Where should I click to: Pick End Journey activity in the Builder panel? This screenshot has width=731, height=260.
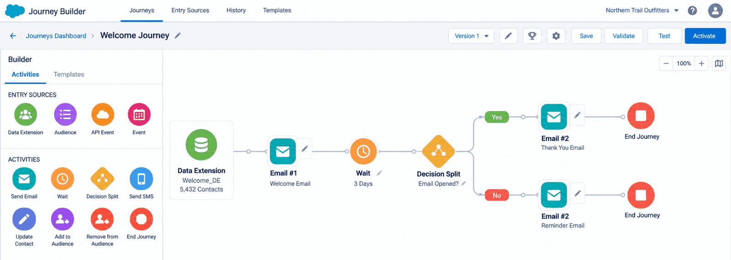click(x=141, y=219)
